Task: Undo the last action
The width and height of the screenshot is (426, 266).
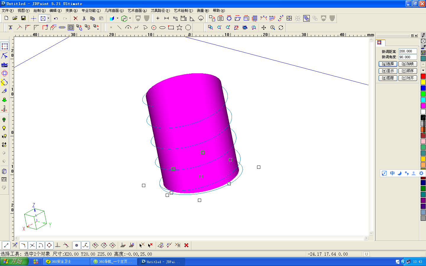Action: [x=56, y=18]
